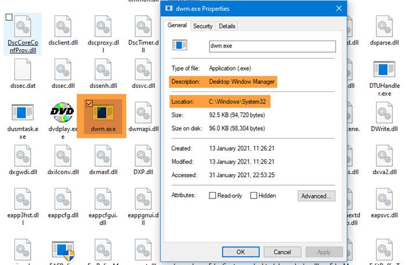
Task: Select the dssec.dll file icon
Action: click(63, 69)
